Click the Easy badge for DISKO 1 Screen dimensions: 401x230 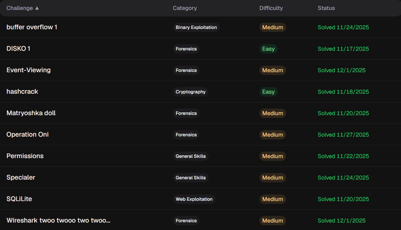click(x=269, y=49)
